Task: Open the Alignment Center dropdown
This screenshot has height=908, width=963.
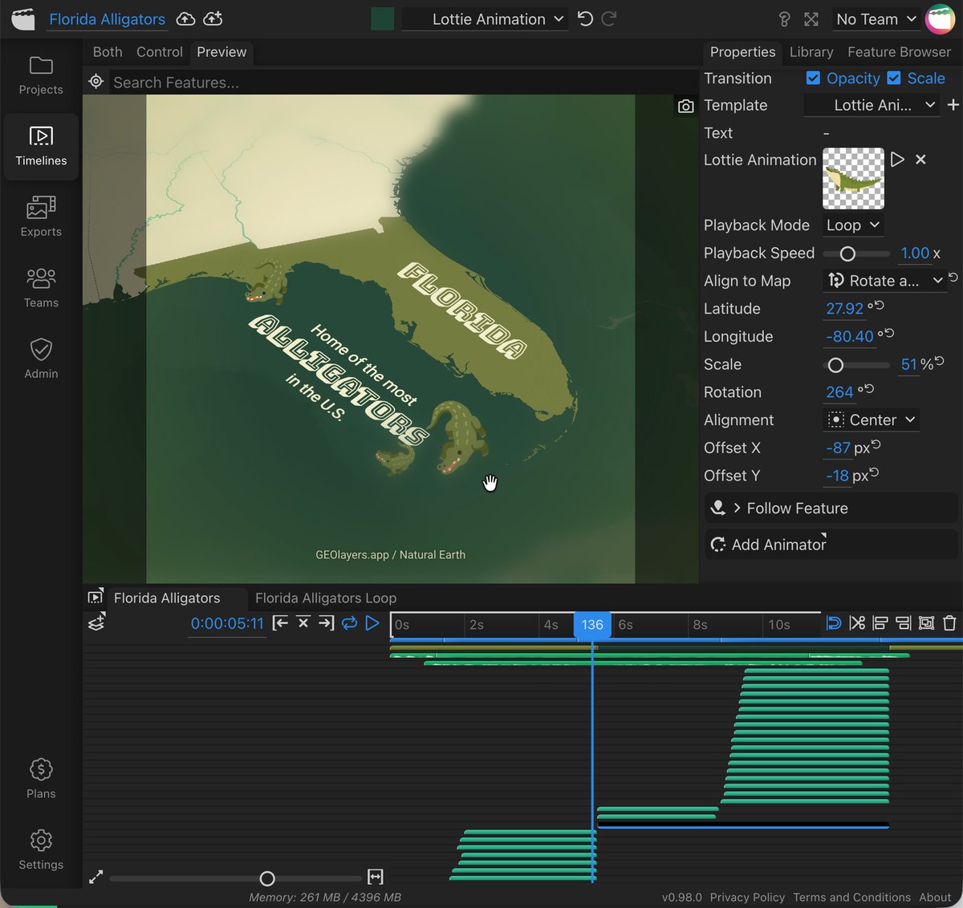Action: pos(872,420)
